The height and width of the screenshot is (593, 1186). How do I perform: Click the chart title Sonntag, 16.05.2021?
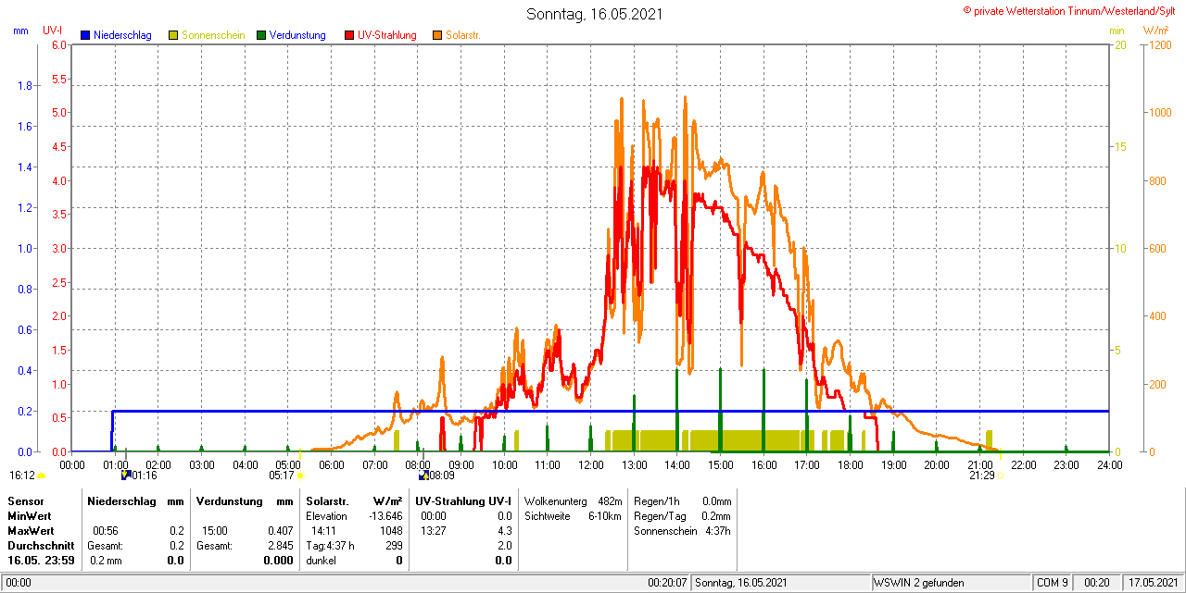[594, 14]
